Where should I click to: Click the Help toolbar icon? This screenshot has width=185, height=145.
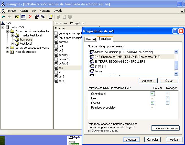pyautogui.click(x=51, y=17)
